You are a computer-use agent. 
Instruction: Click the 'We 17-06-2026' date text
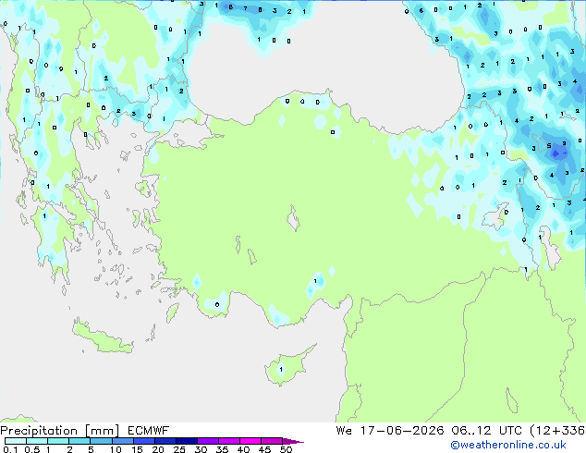(390, 431)
